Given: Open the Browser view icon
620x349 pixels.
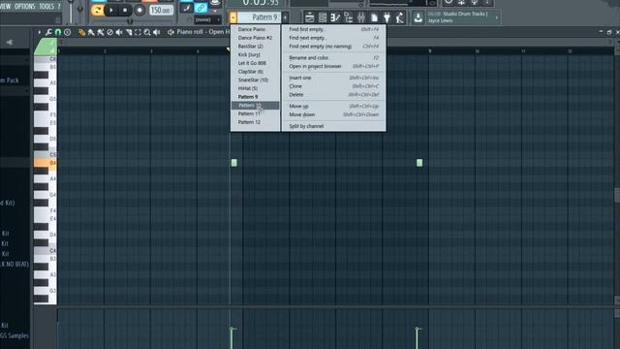Looking at the screenshot, I should point(348,17).
